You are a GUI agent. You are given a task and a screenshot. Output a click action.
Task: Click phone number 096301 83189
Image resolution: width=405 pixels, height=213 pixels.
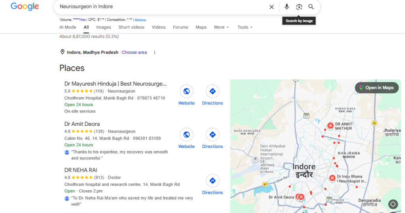click(x=147, y=138)
